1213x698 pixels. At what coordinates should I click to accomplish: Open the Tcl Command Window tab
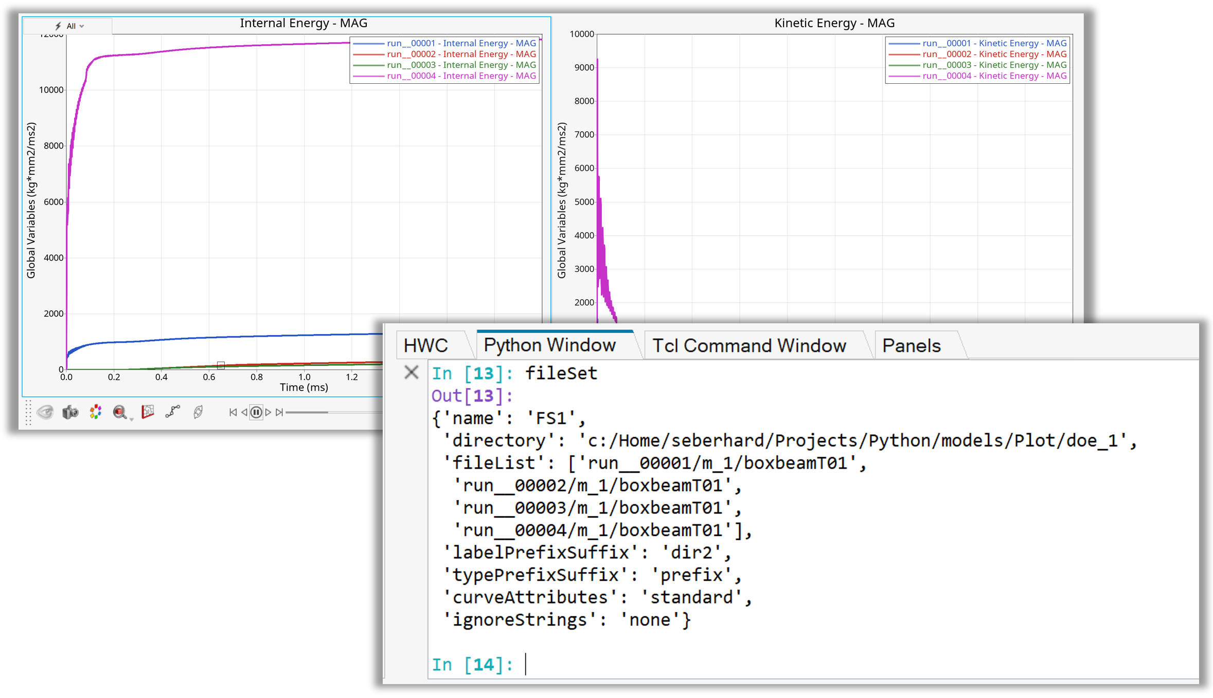(749, 345)
